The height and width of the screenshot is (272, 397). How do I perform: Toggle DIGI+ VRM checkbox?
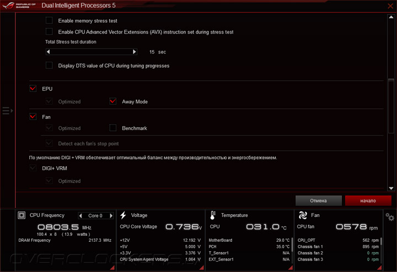[x=33, y=168]
